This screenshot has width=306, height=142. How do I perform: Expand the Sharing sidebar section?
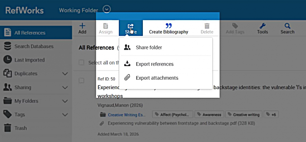pos(65,87)
